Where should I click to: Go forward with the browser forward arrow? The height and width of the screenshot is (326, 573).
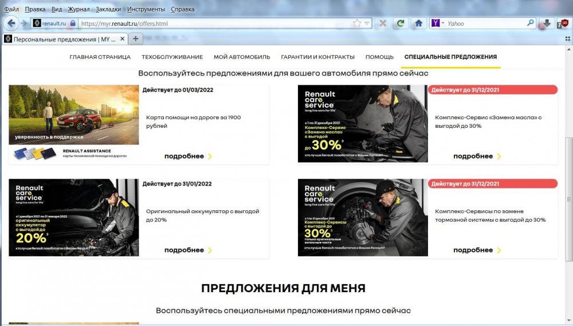(x=25, y=23)
